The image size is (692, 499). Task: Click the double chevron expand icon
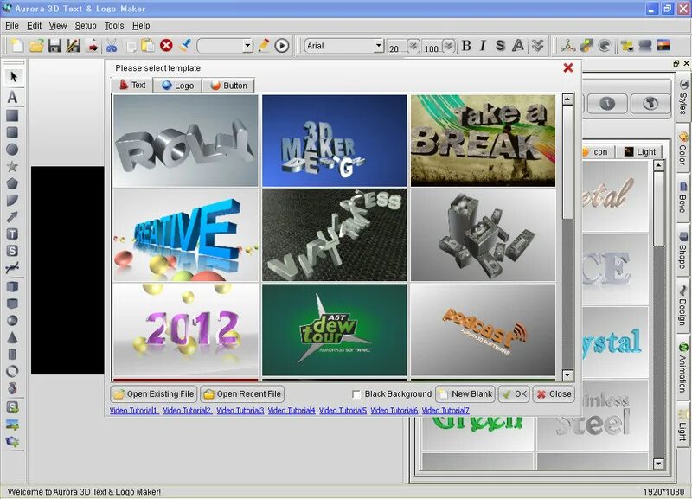click(537, 46)
